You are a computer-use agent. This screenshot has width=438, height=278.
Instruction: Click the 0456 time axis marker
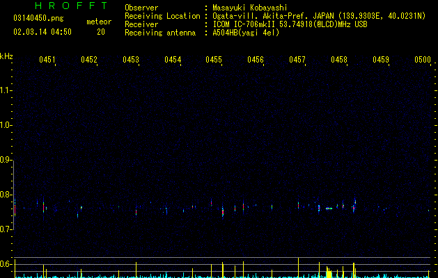coord(256,59)
